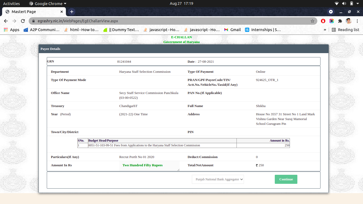Click the new tab plus button

pyautogui.click(x=71, y=12)
